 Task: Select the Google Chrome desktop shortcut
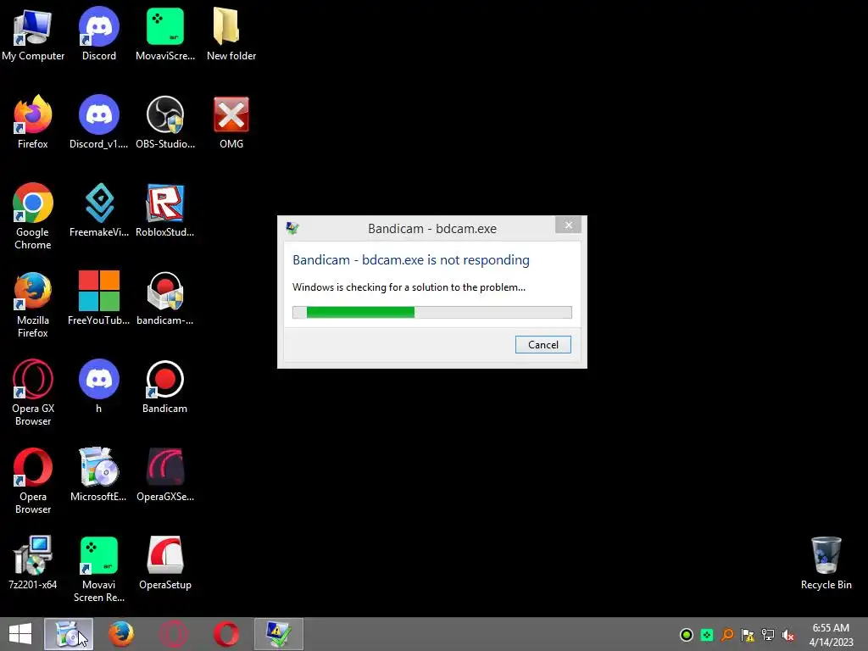(x=33, y=216)
